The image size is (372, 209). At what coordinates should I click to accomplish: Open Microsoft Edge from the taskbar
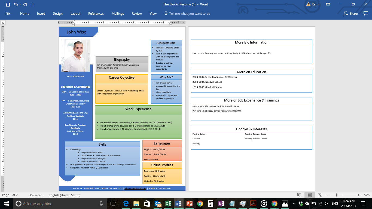pos(126,204)
